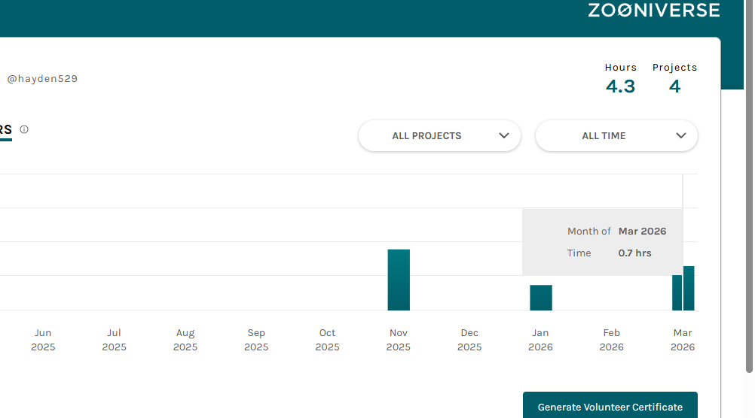Select the underlined tab ending in RS

[x=5, y=130]
